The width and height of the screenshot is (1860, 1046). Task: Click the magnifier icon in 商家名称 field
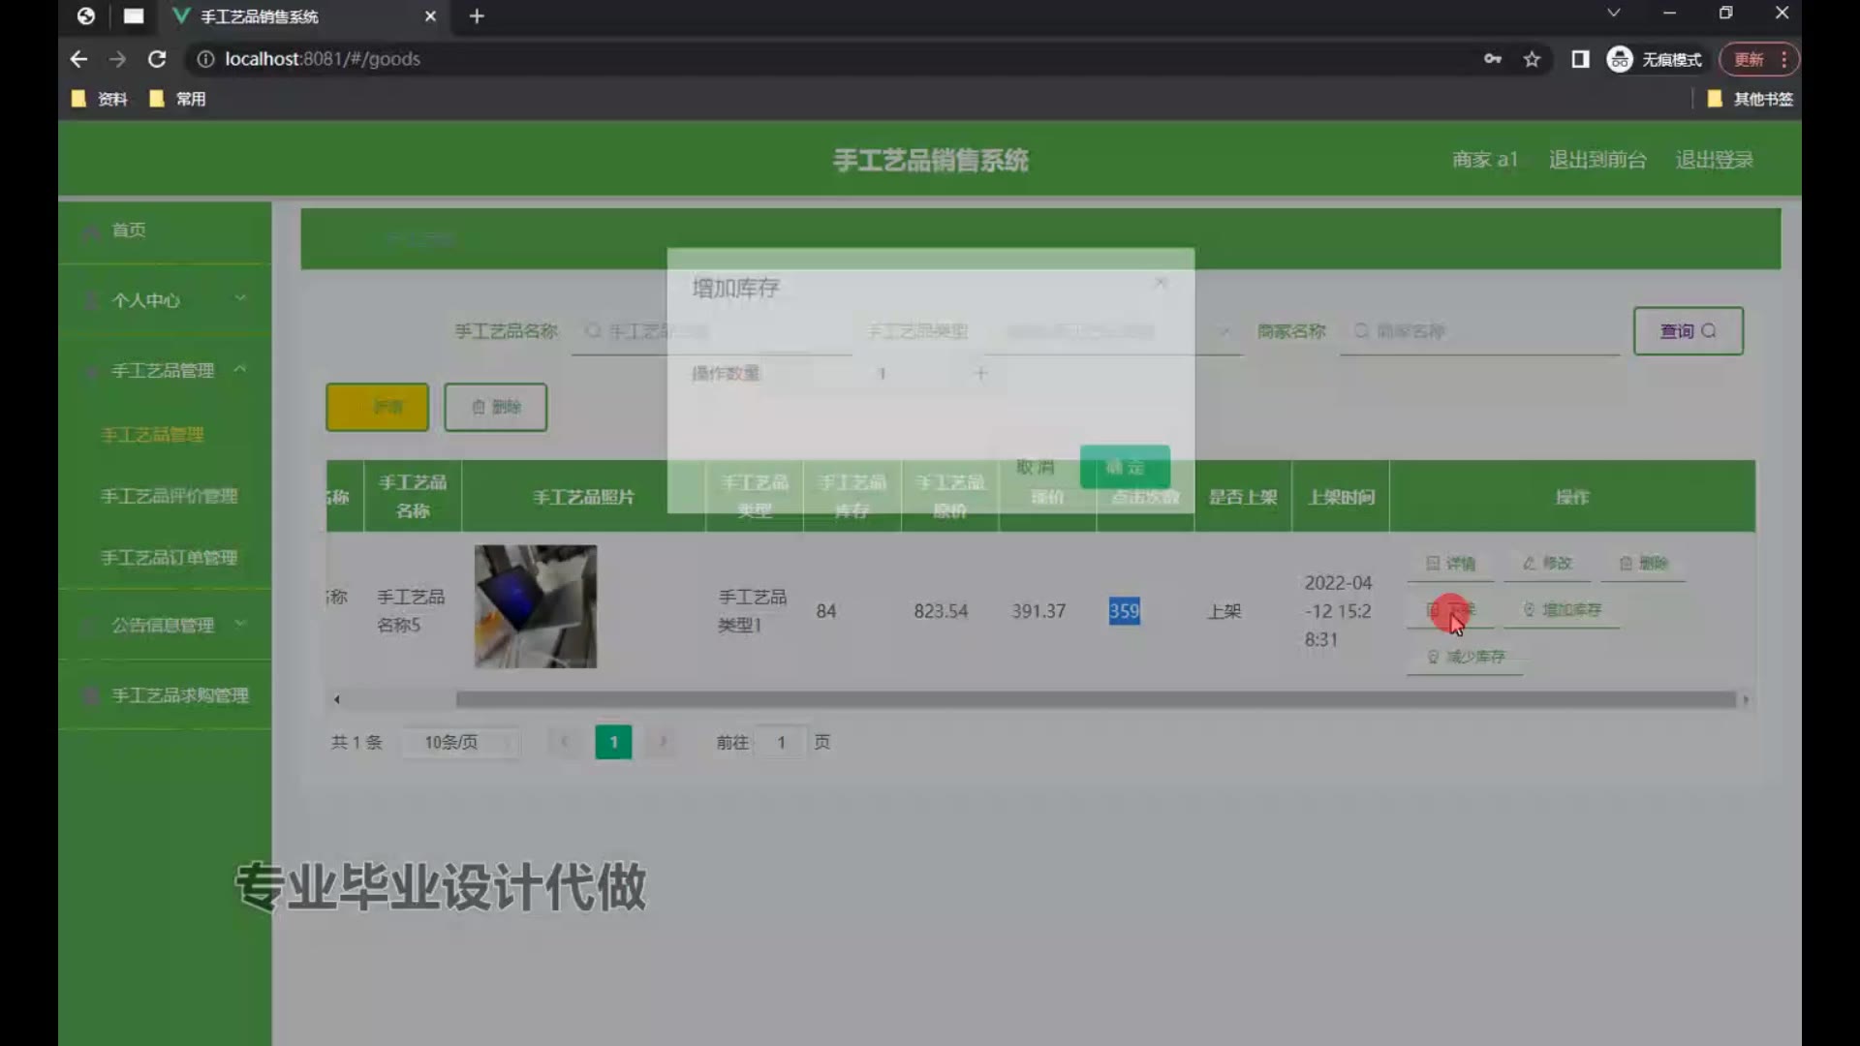pos(1361,331)
